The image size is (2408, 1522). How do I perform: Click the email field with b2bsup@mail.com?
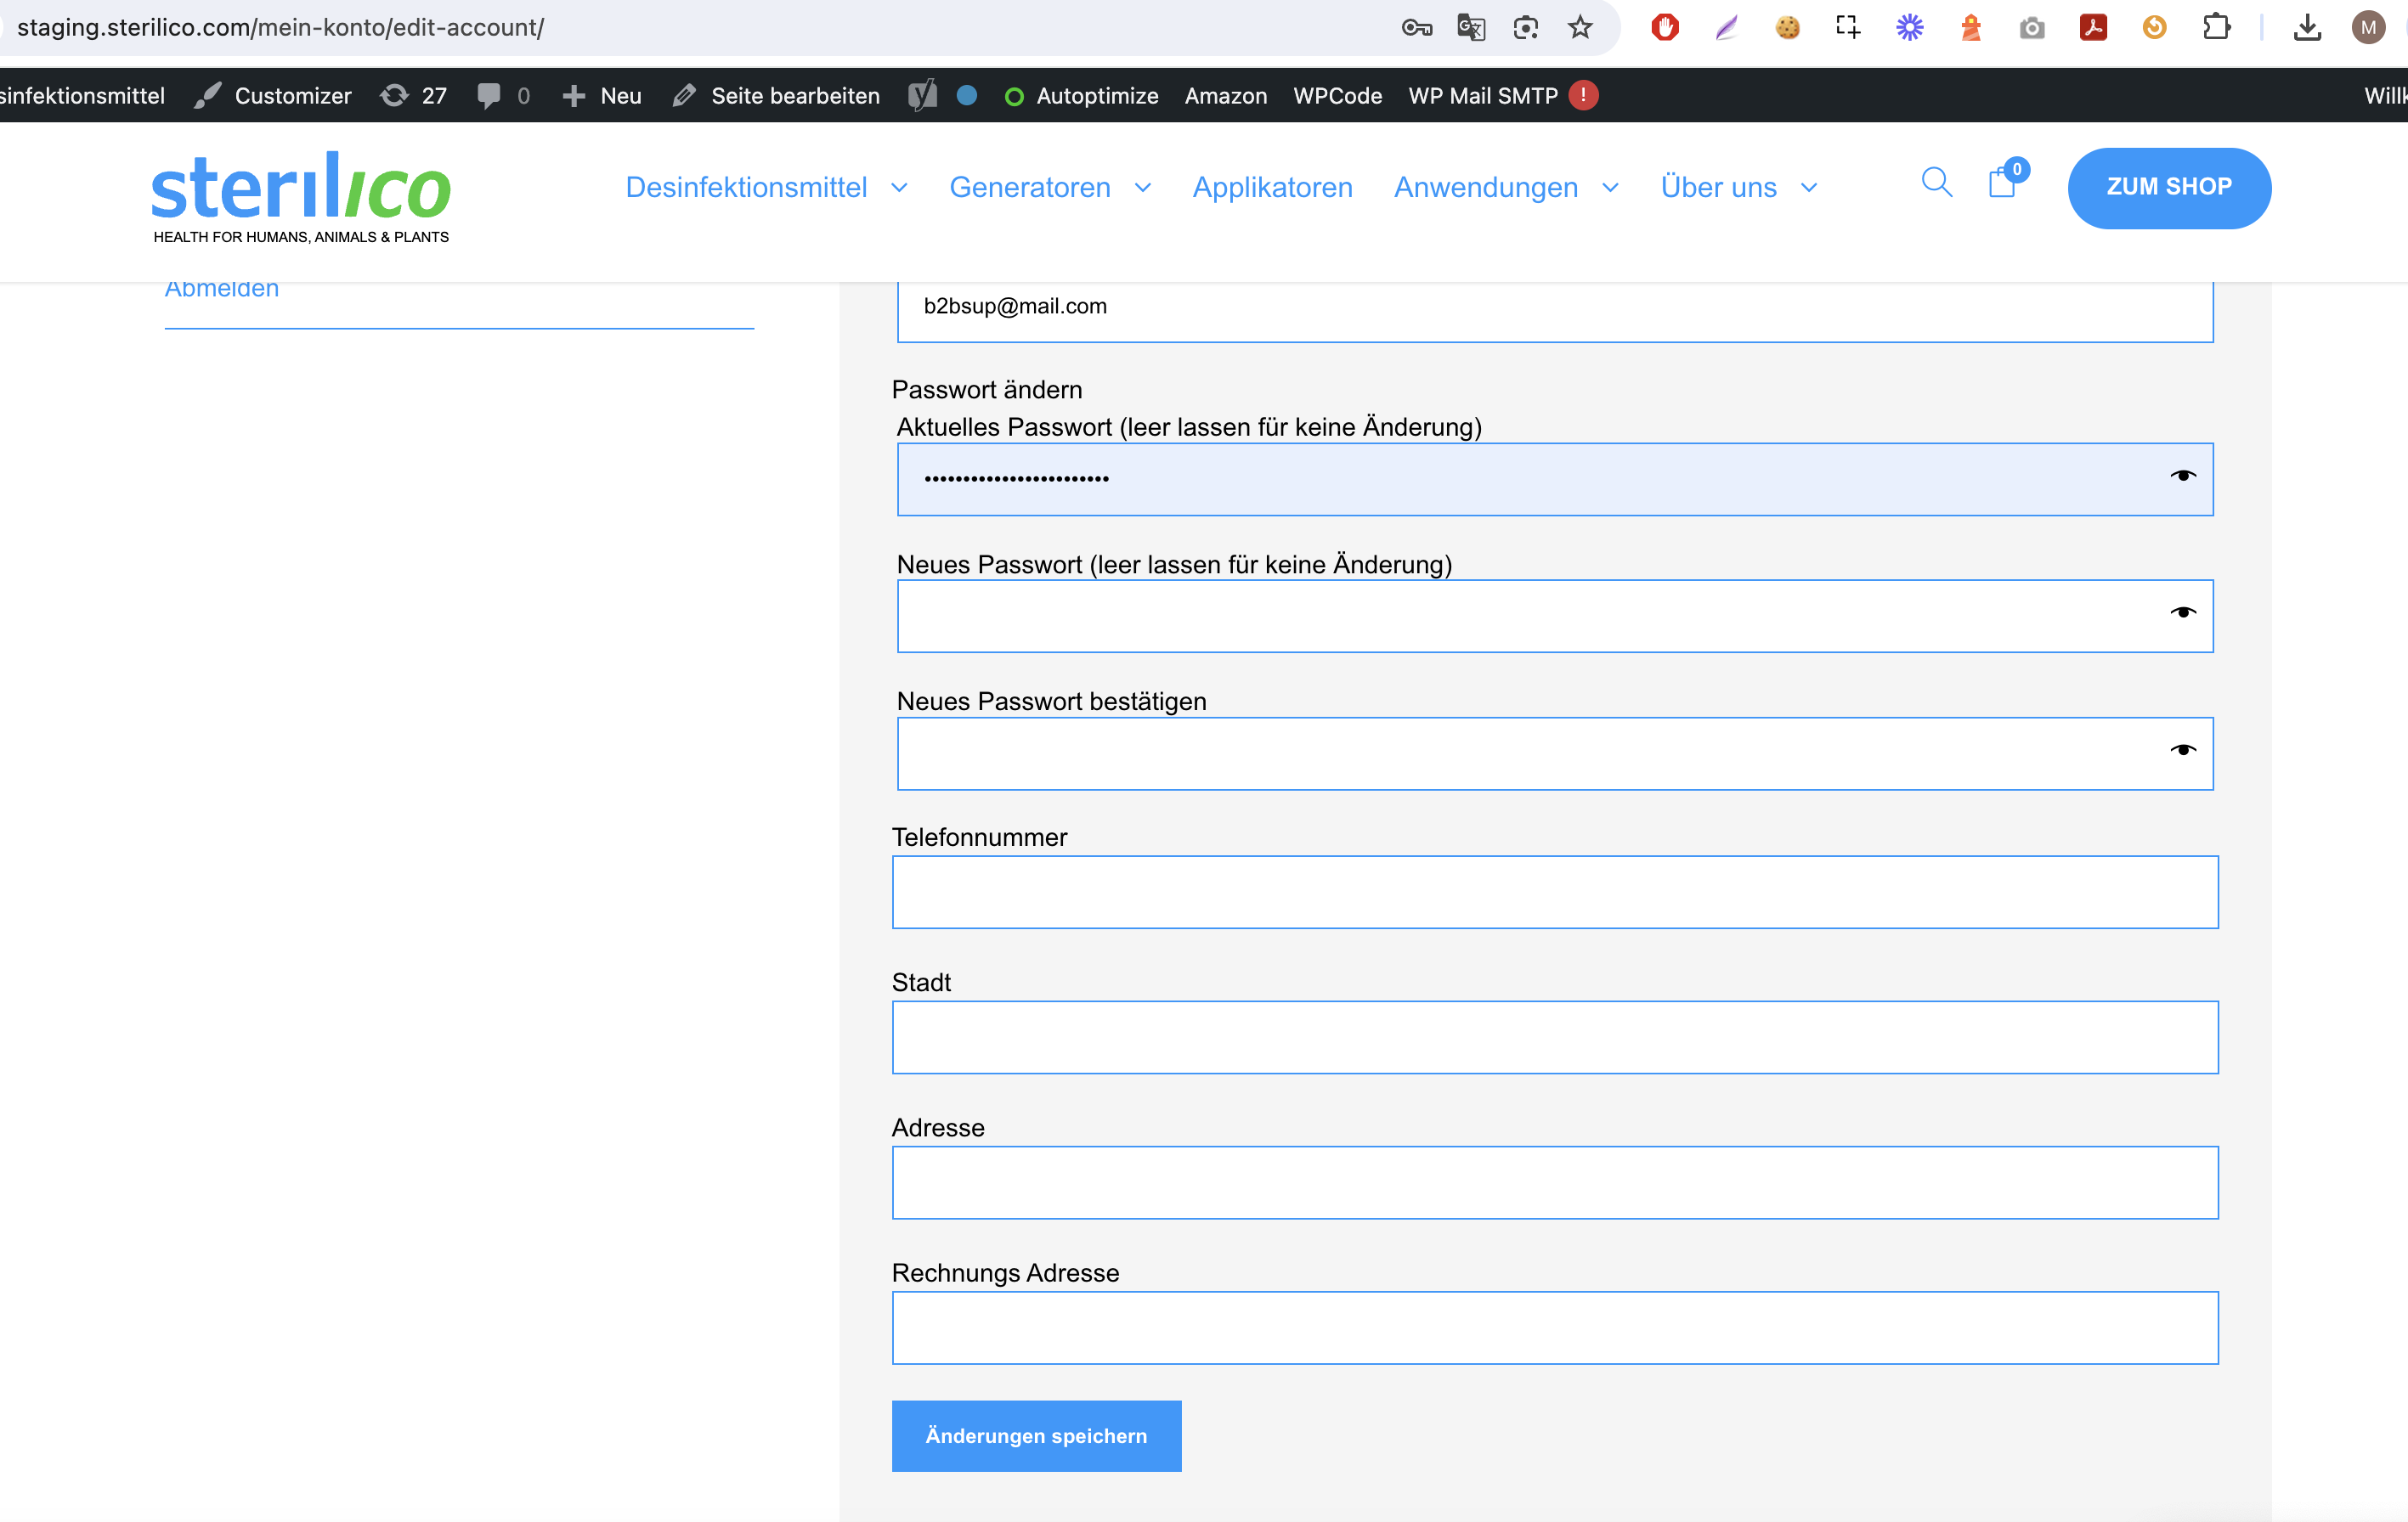pos(1555,311)
